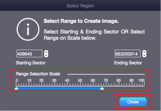Click the Starting Sector label
The width and height of the screenshot is (161, 111).
[31, 63]
